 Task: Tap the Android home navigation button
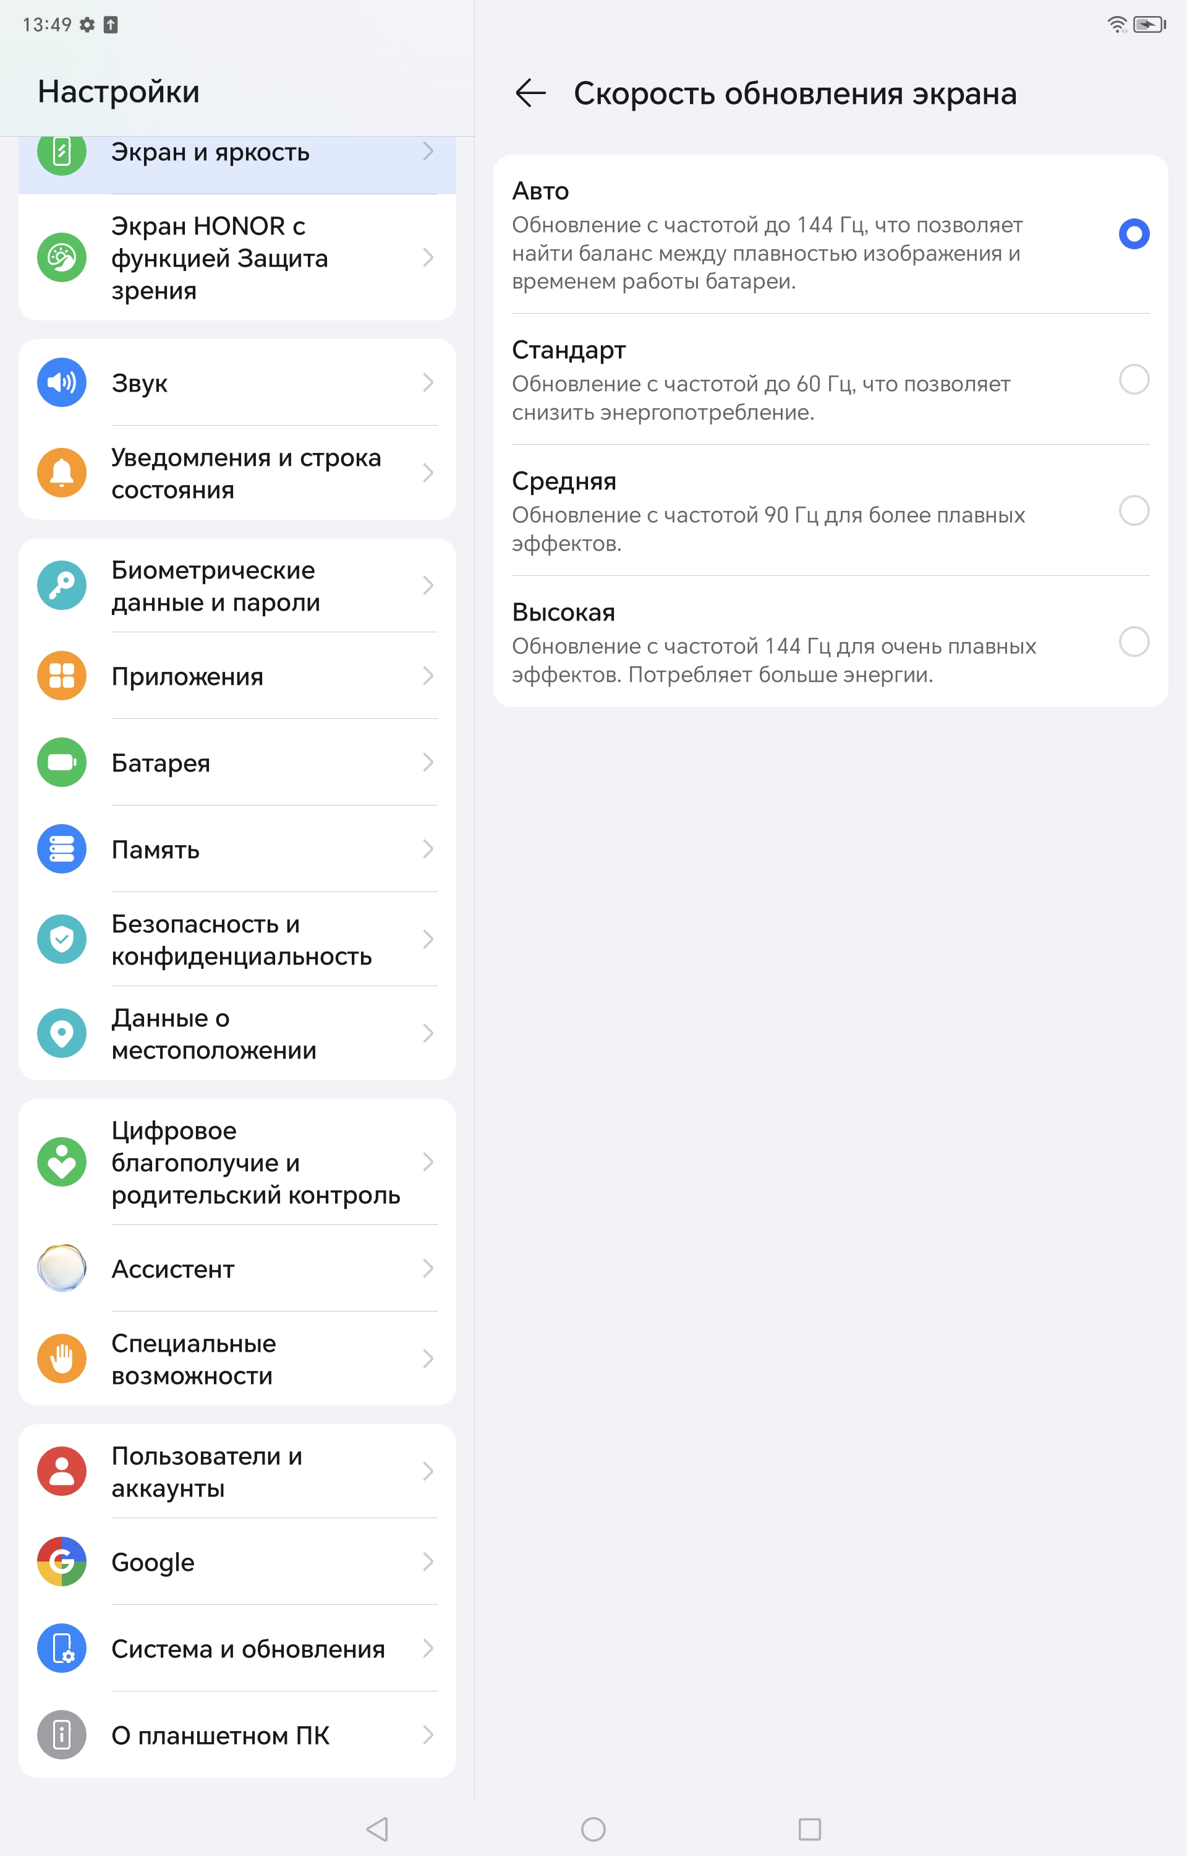pos(593,1829)
